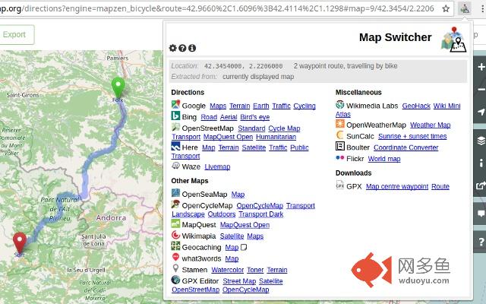
Task: Open GPX Editor Street Map link
Action: coord(239,281)
